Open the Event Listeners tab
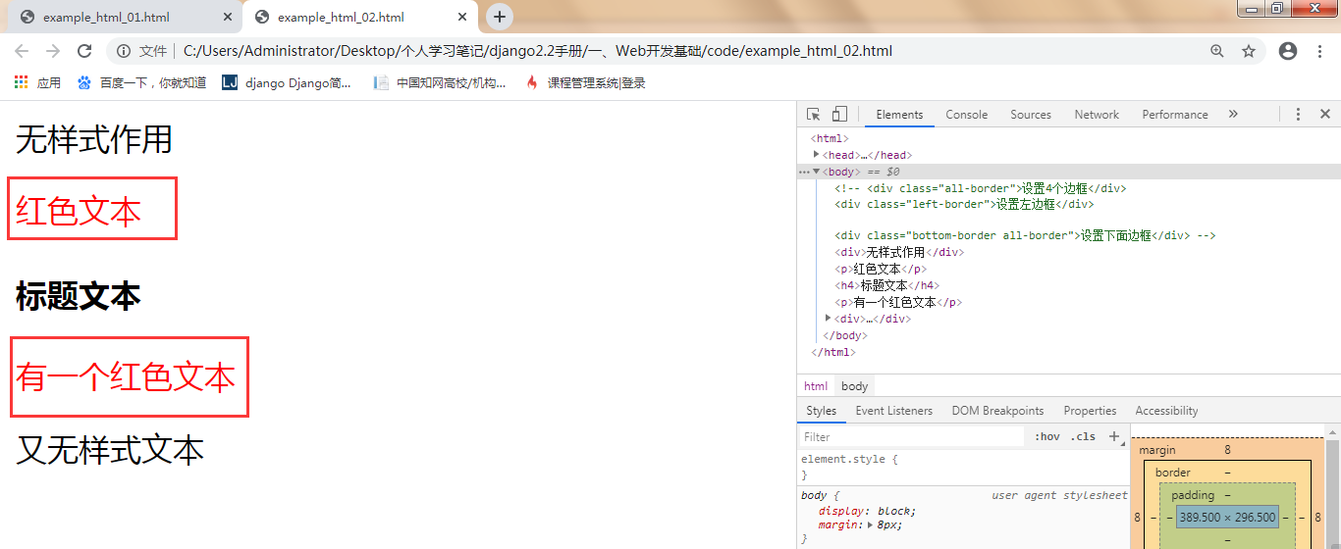 pos(894,411)
